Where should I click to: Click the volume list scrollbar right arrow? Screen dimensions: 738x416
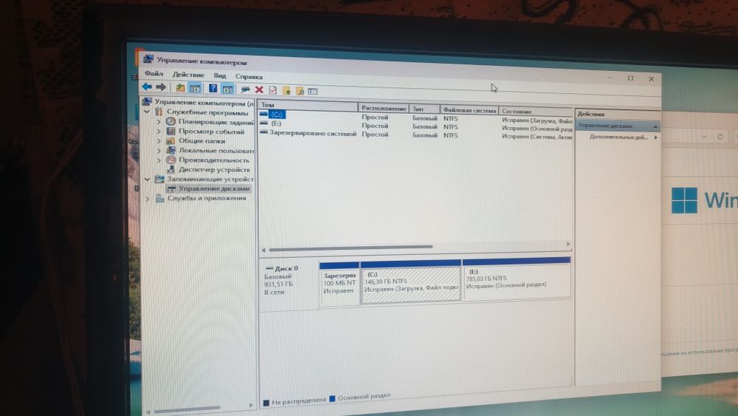tap(568, 244)
